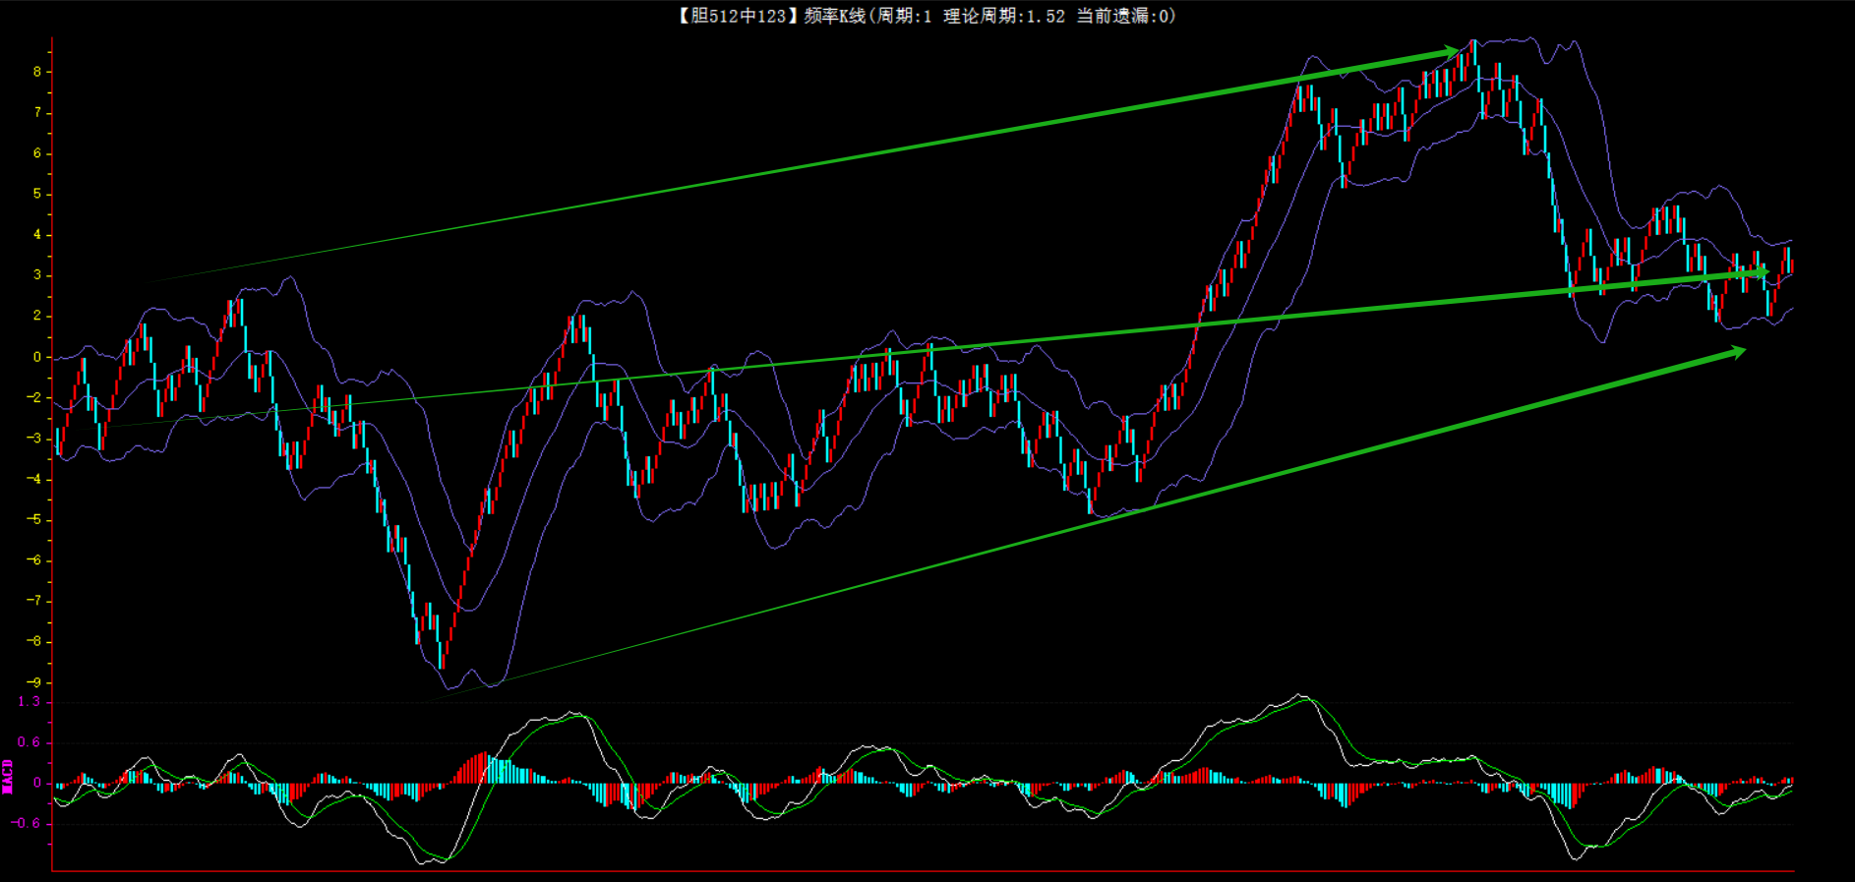The width and height of the screenshot is (1855, 882).
Task: Click the MACD axis label 1.3
Action: click(x=30, y=701)
